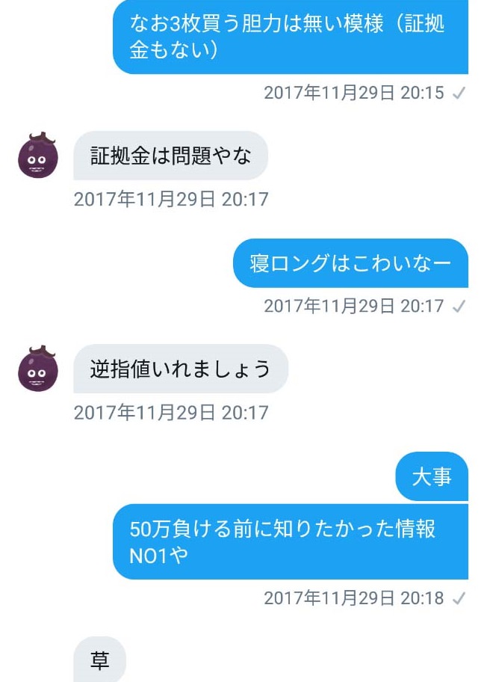This screenshot has height=682, width=484.
Task: Select the gray bubble 草
Action: pos(99,659)
